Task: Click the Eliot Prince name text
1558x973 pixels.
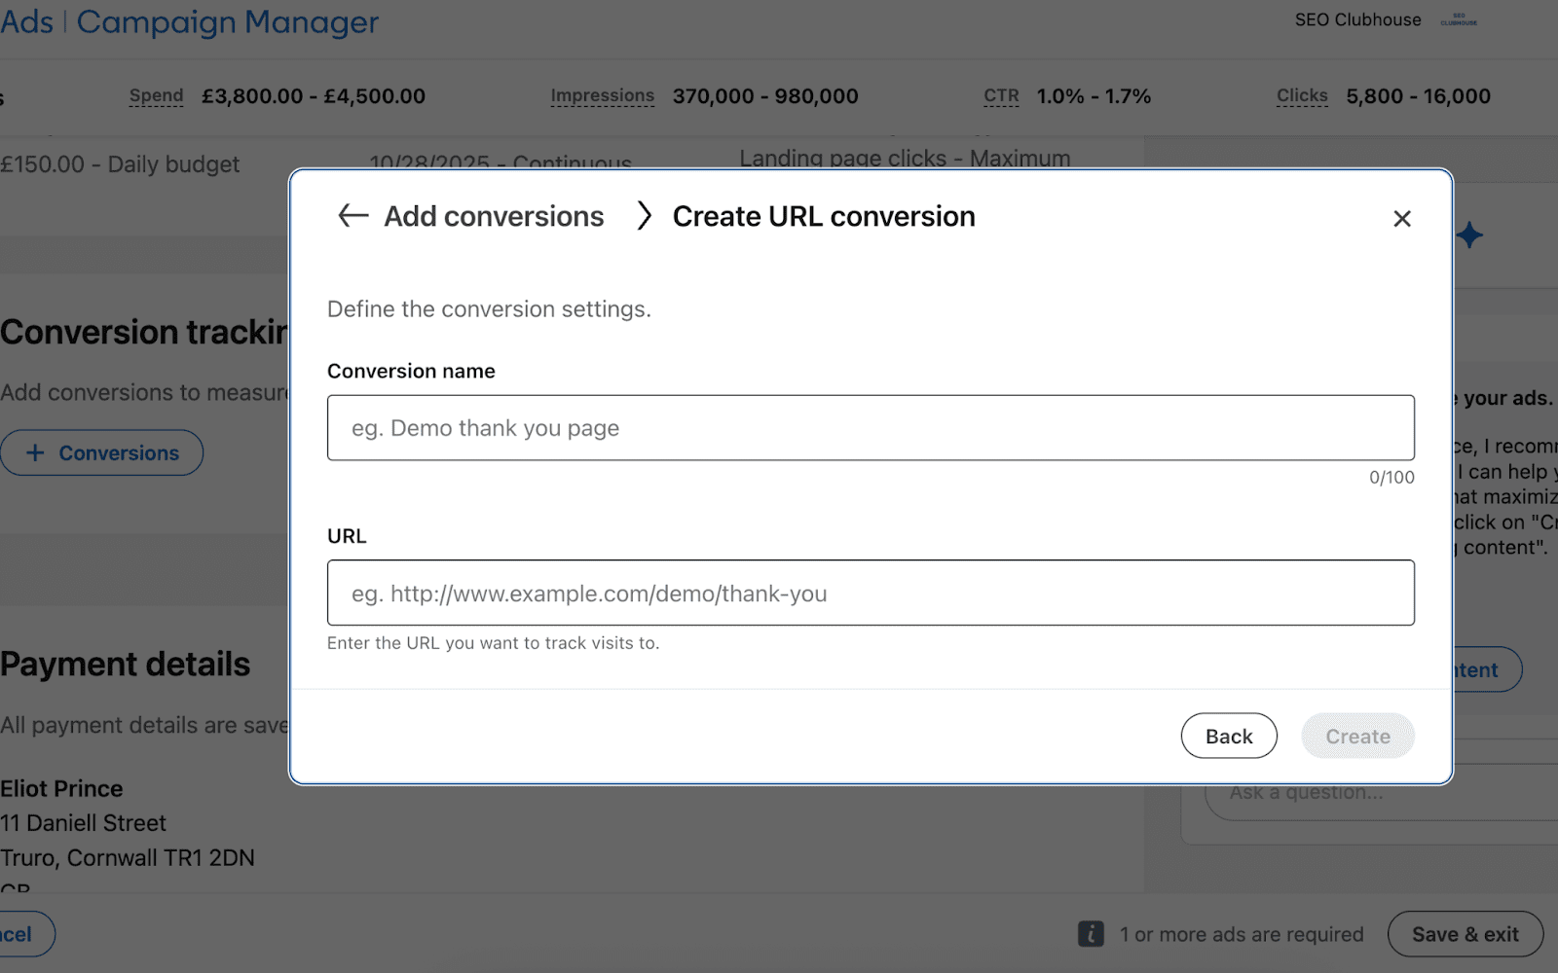Action: click(61, 788)
